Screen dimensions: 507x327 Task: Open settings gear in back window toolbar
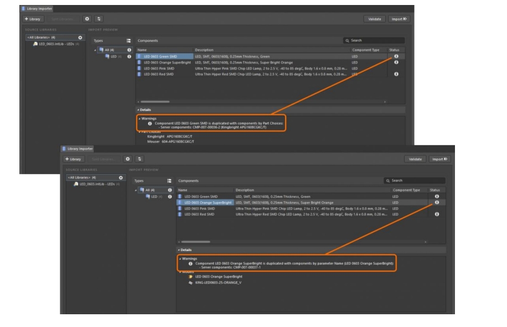[87, 19]
